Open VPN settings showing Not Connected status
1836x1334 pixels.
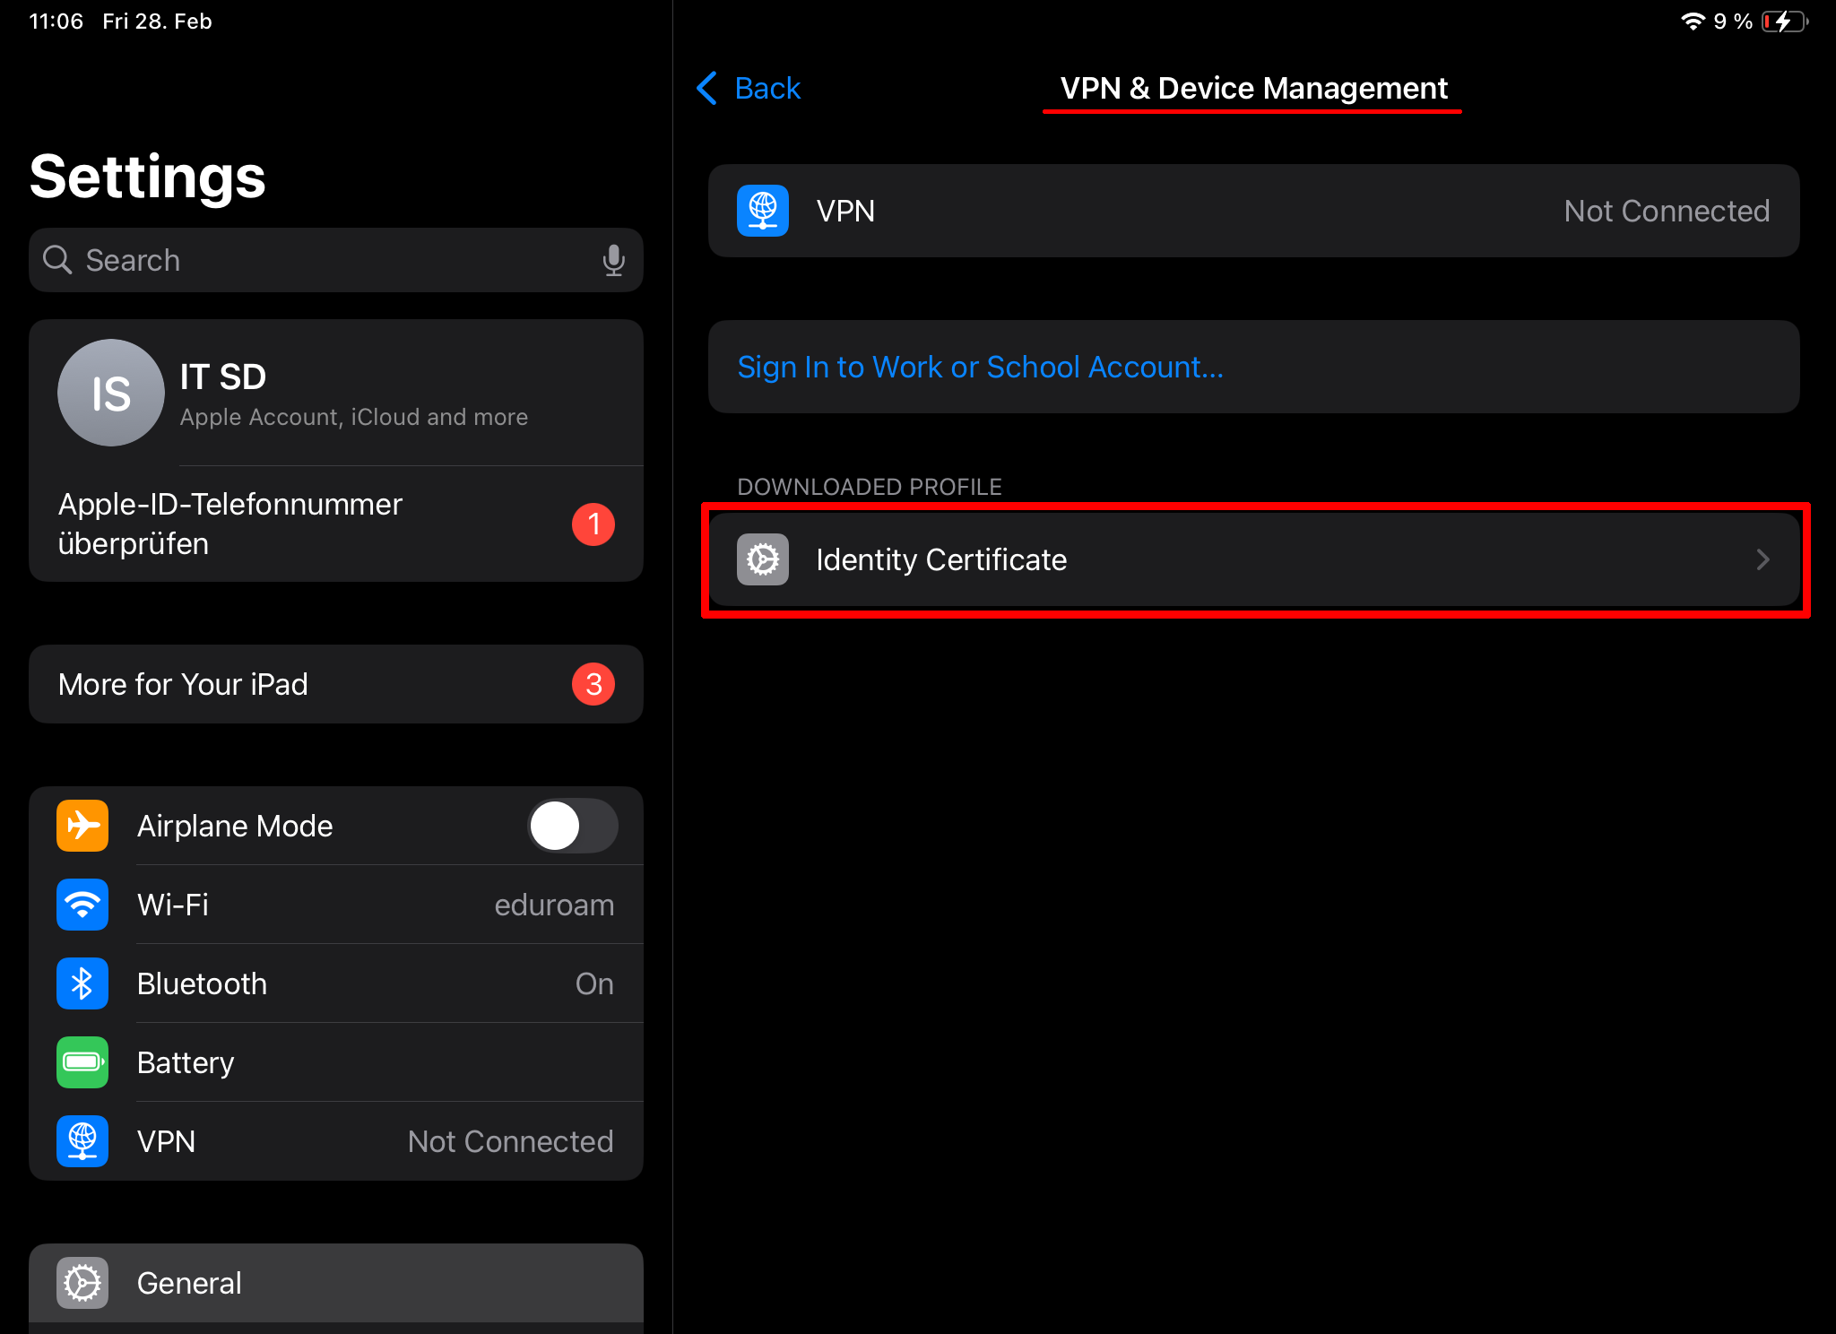(1254, 211)
